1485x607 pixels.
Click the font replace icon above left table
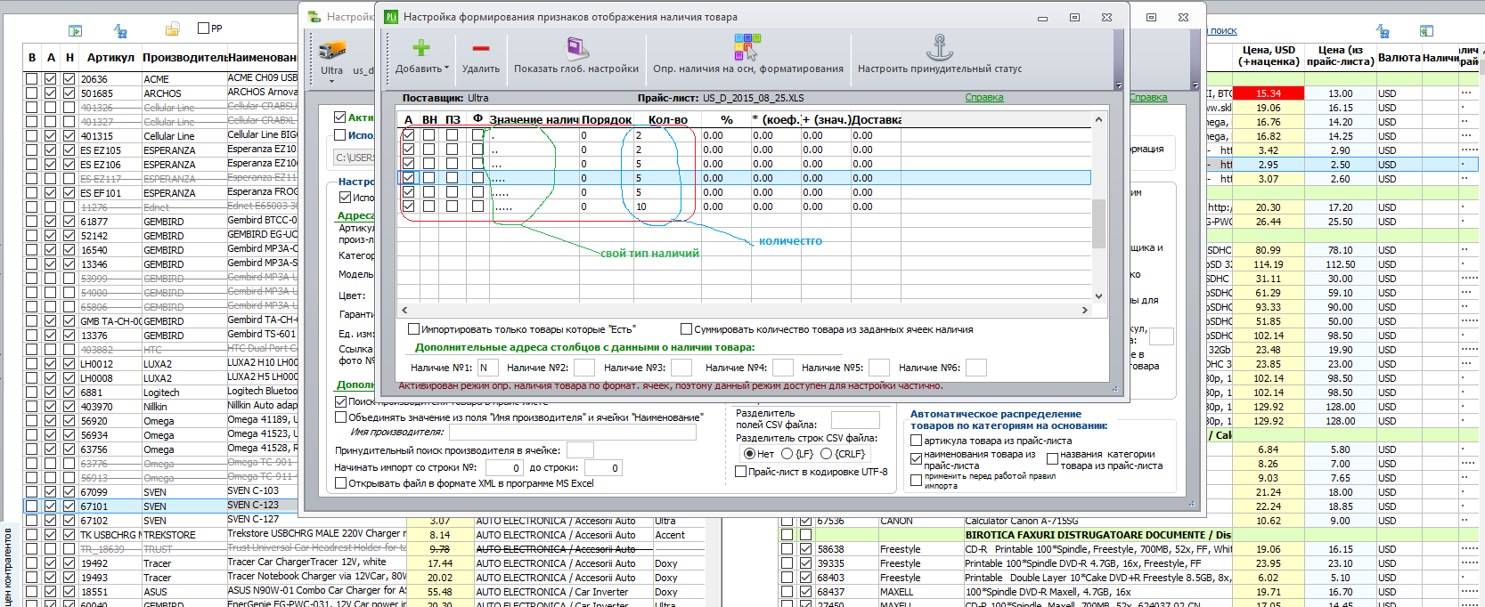coord(120,30)
